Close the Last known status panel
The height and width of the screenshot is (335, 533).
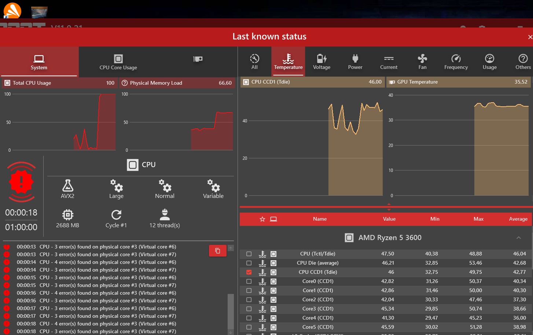pyautogui.click(x=530, y=37)
